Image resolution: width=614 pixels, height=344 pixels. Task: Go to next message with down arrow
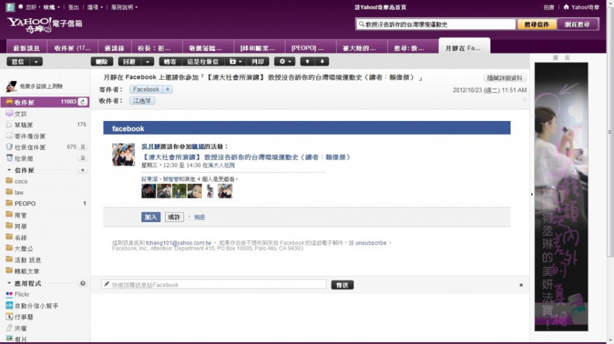(323, 62)
